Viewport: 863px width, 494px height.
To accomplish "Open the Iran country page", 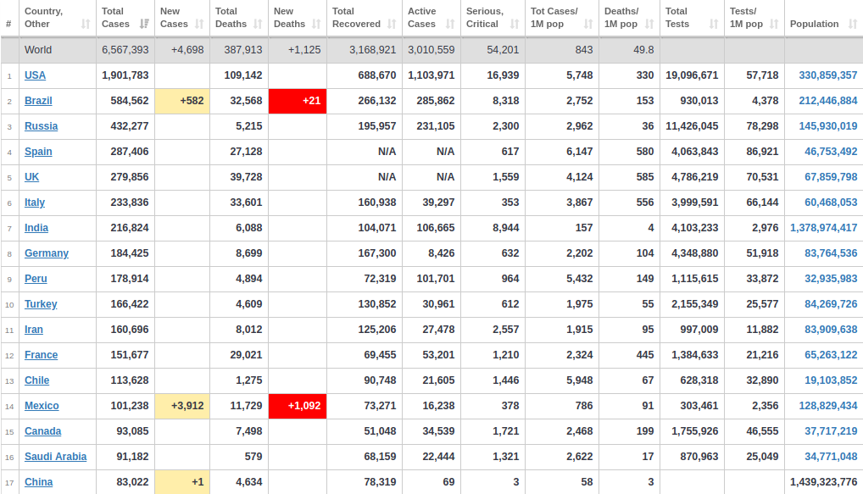I will [34, 330].
